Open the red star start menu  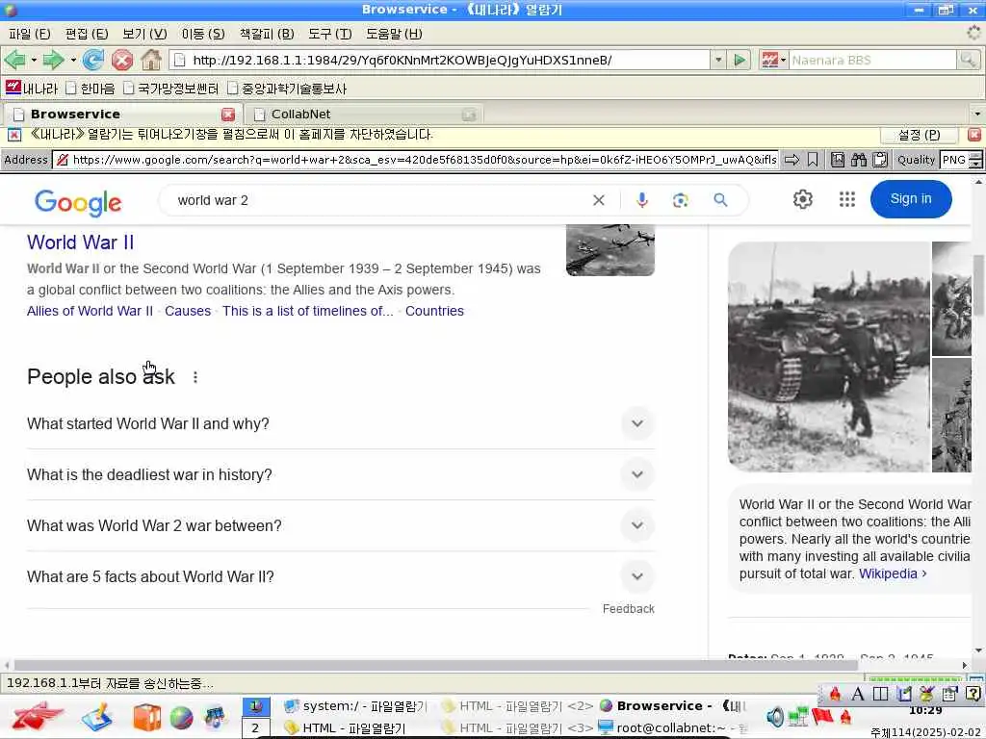point(38,716)
